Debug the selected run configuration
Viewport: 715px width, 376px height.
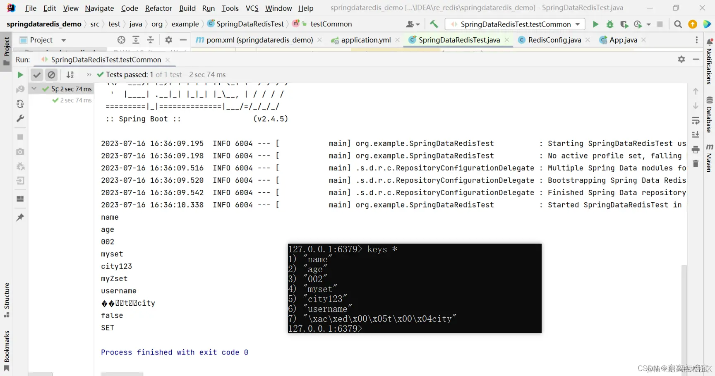pyautogui.click(x=610, y=24)
